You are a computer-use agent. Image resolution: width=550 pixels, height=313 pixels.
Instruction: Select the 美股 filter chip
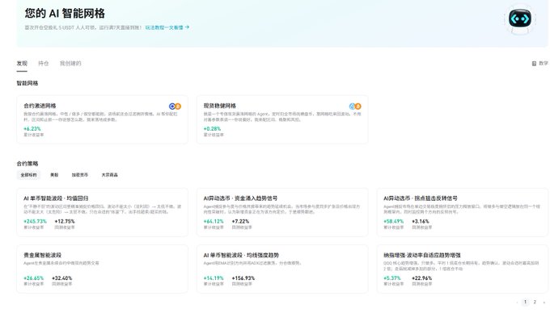coord(54,175)
